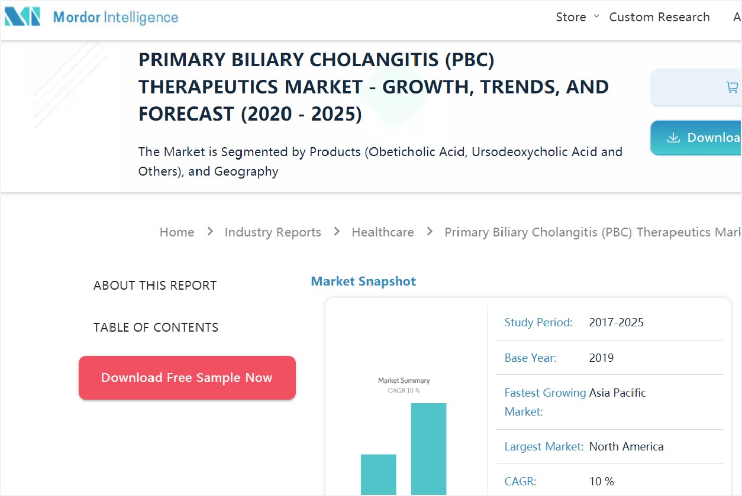This screenshot has height=496, width=742.
Task: Click the chevron after Healthcare
Action: (x=430, y=232)
